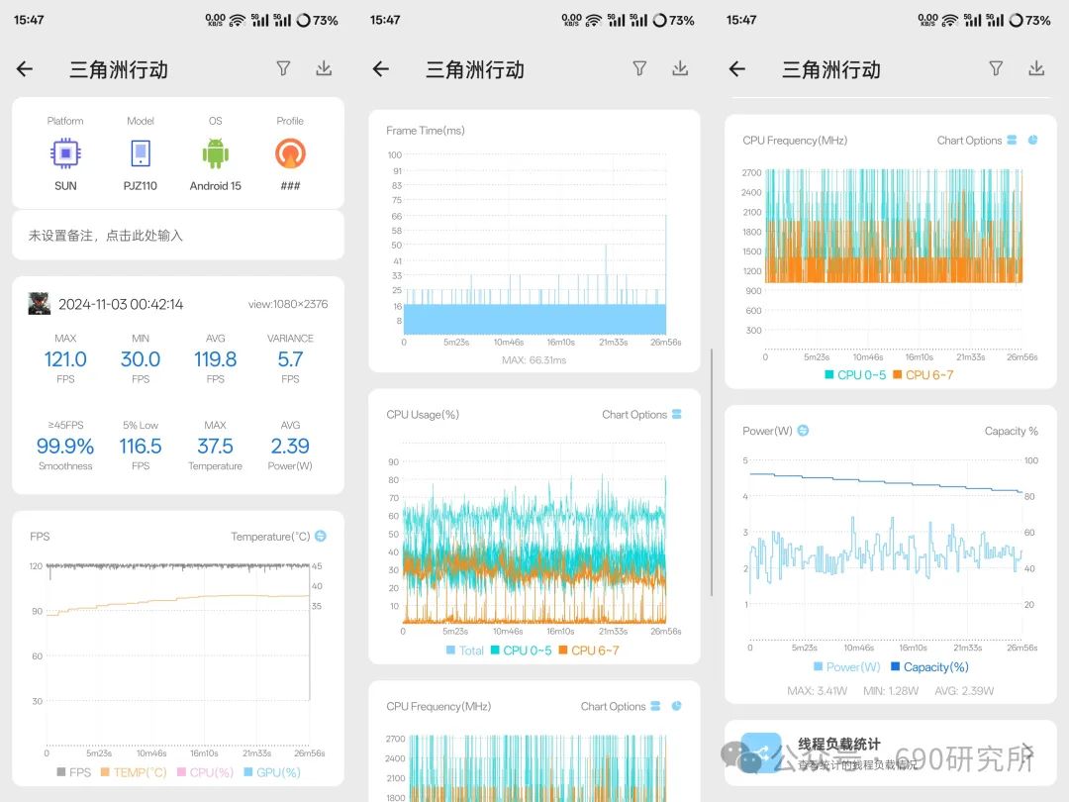1069x802 pixels.
Task: Select MAX: 66.31ms under Frame Time chart
Action: tap(534, 359)
